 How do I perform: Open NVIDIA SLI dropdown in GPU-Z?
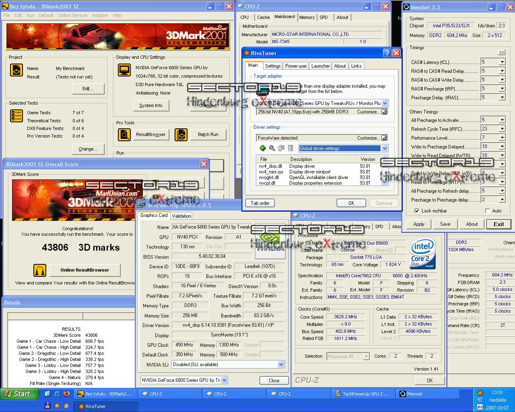281,365
